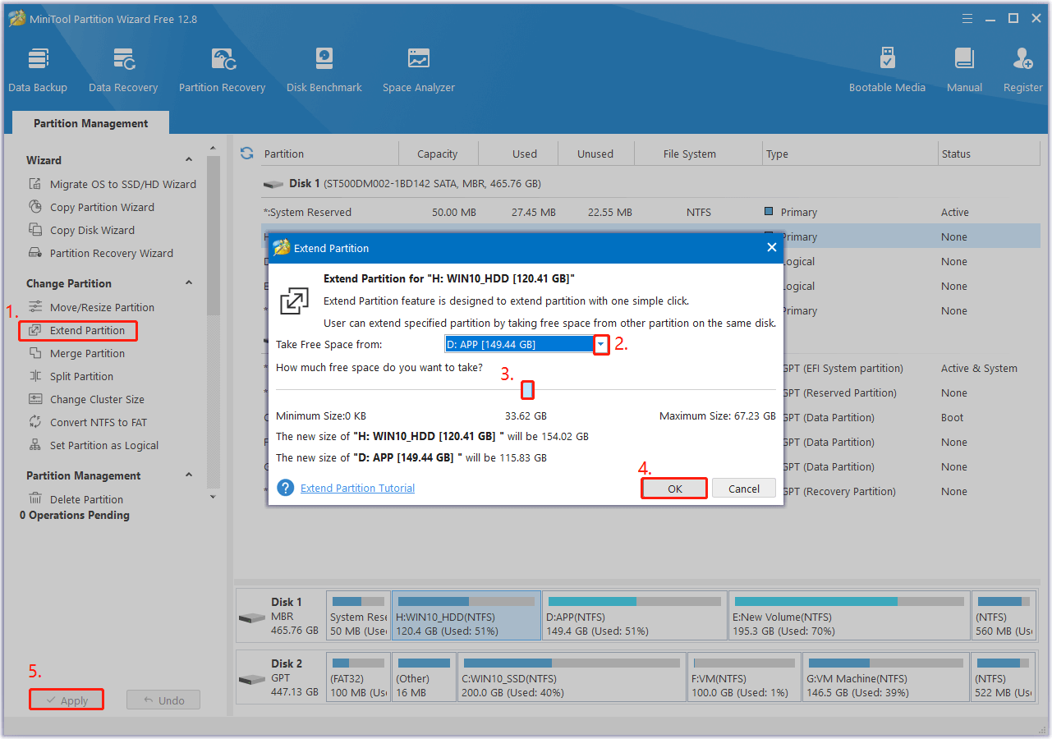Click the Register icon
The image size is (1052, 739).
tap(1022, 70)
